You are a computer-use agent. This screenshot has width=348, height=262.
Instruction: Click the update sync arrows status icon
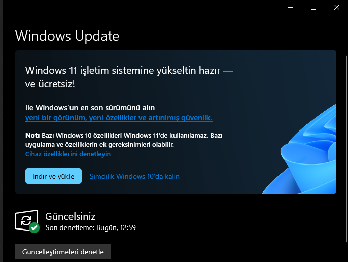click(26, 220)
